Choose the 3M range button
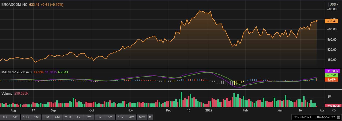The width and height of the screenshot is (342, 121). tap(47, 117)
